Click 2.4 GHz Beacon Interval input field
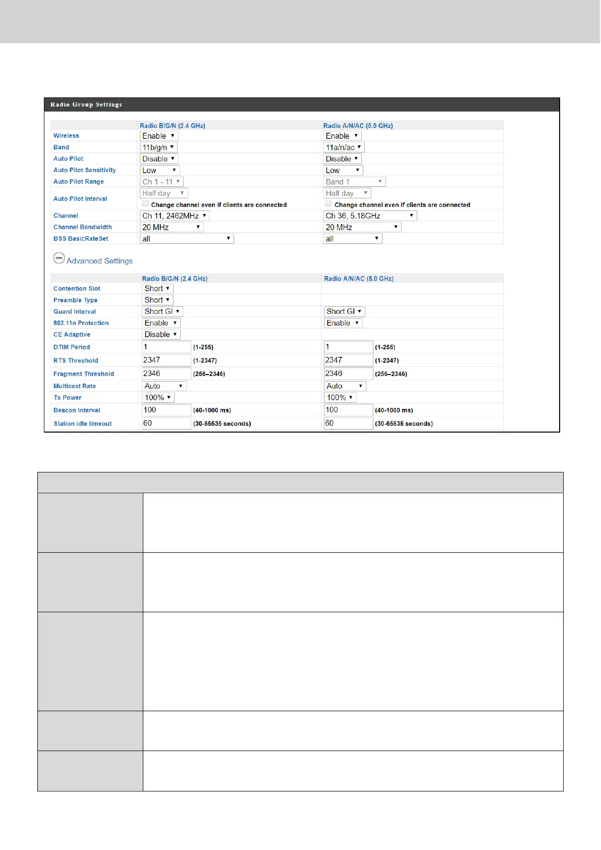The width and height of the screenshot is (601, 850). (167, 410)
